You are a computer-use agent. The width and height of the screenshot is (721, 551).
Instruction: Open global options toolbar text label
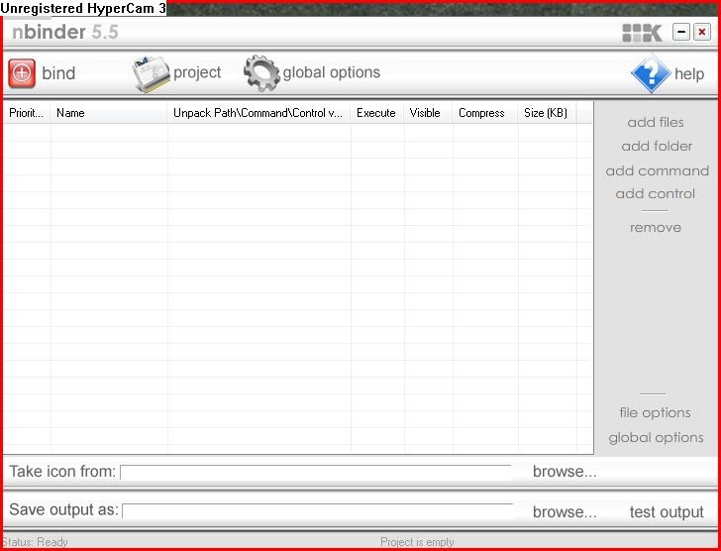tap(332, 72)
